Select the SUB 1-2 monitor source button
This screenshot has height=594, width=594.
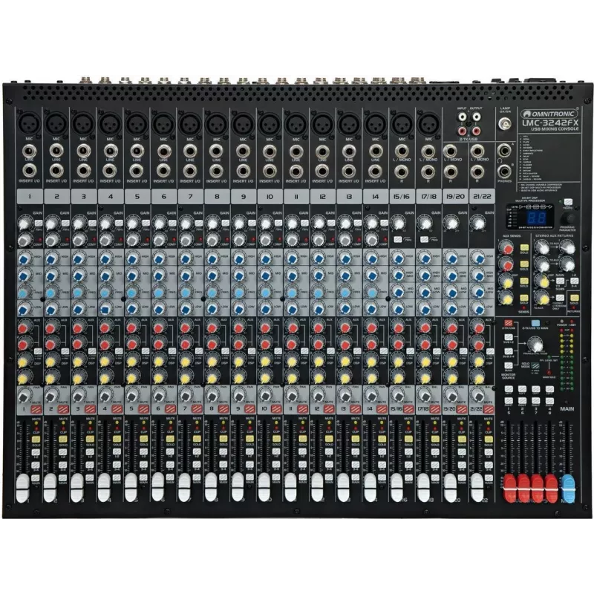(x=509, y=337)
